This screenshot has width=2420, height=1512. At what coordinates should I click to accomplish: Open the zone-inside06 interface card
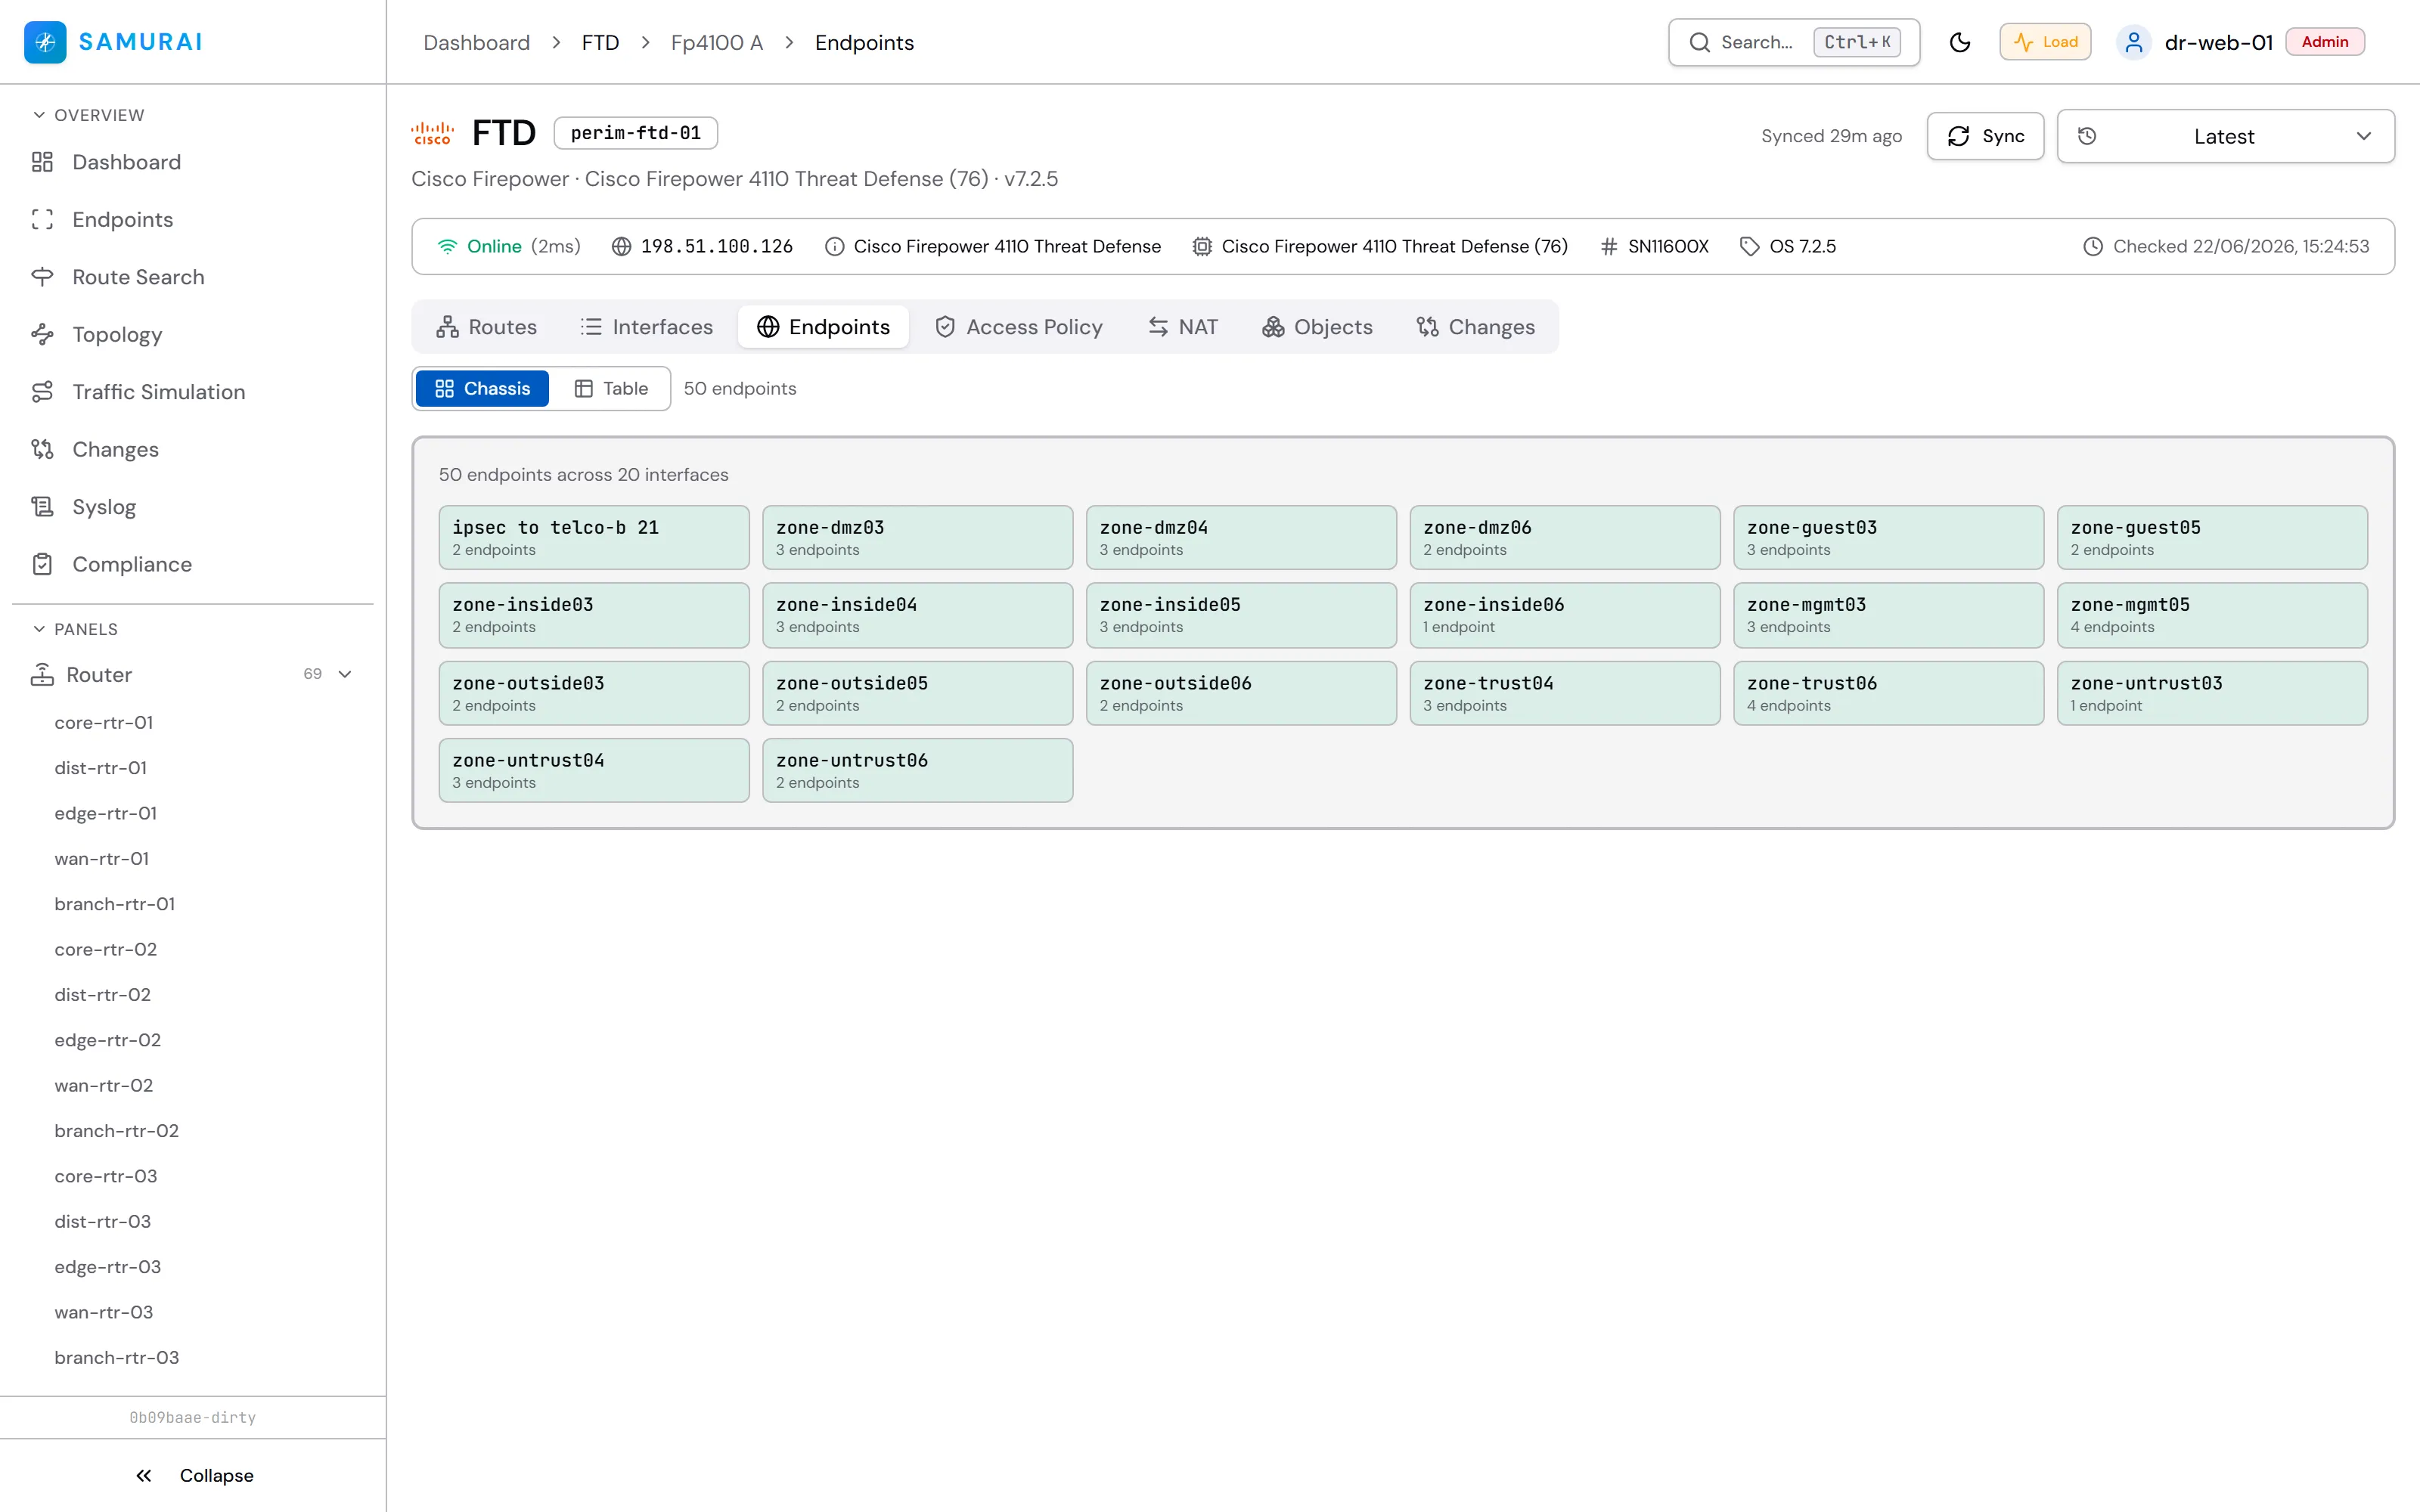click(1565, 615)
